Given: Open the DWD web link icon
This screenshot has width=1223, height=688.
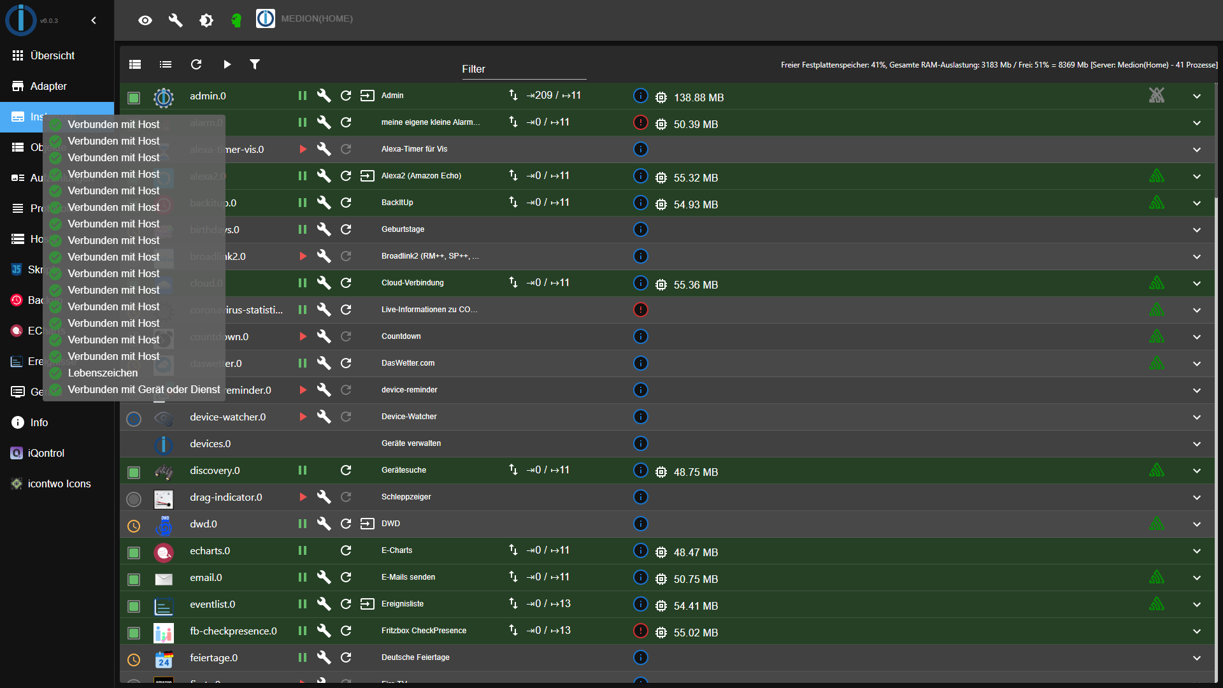Looking at the screenshot, I should pyautogui.click(x=368, y=524).
